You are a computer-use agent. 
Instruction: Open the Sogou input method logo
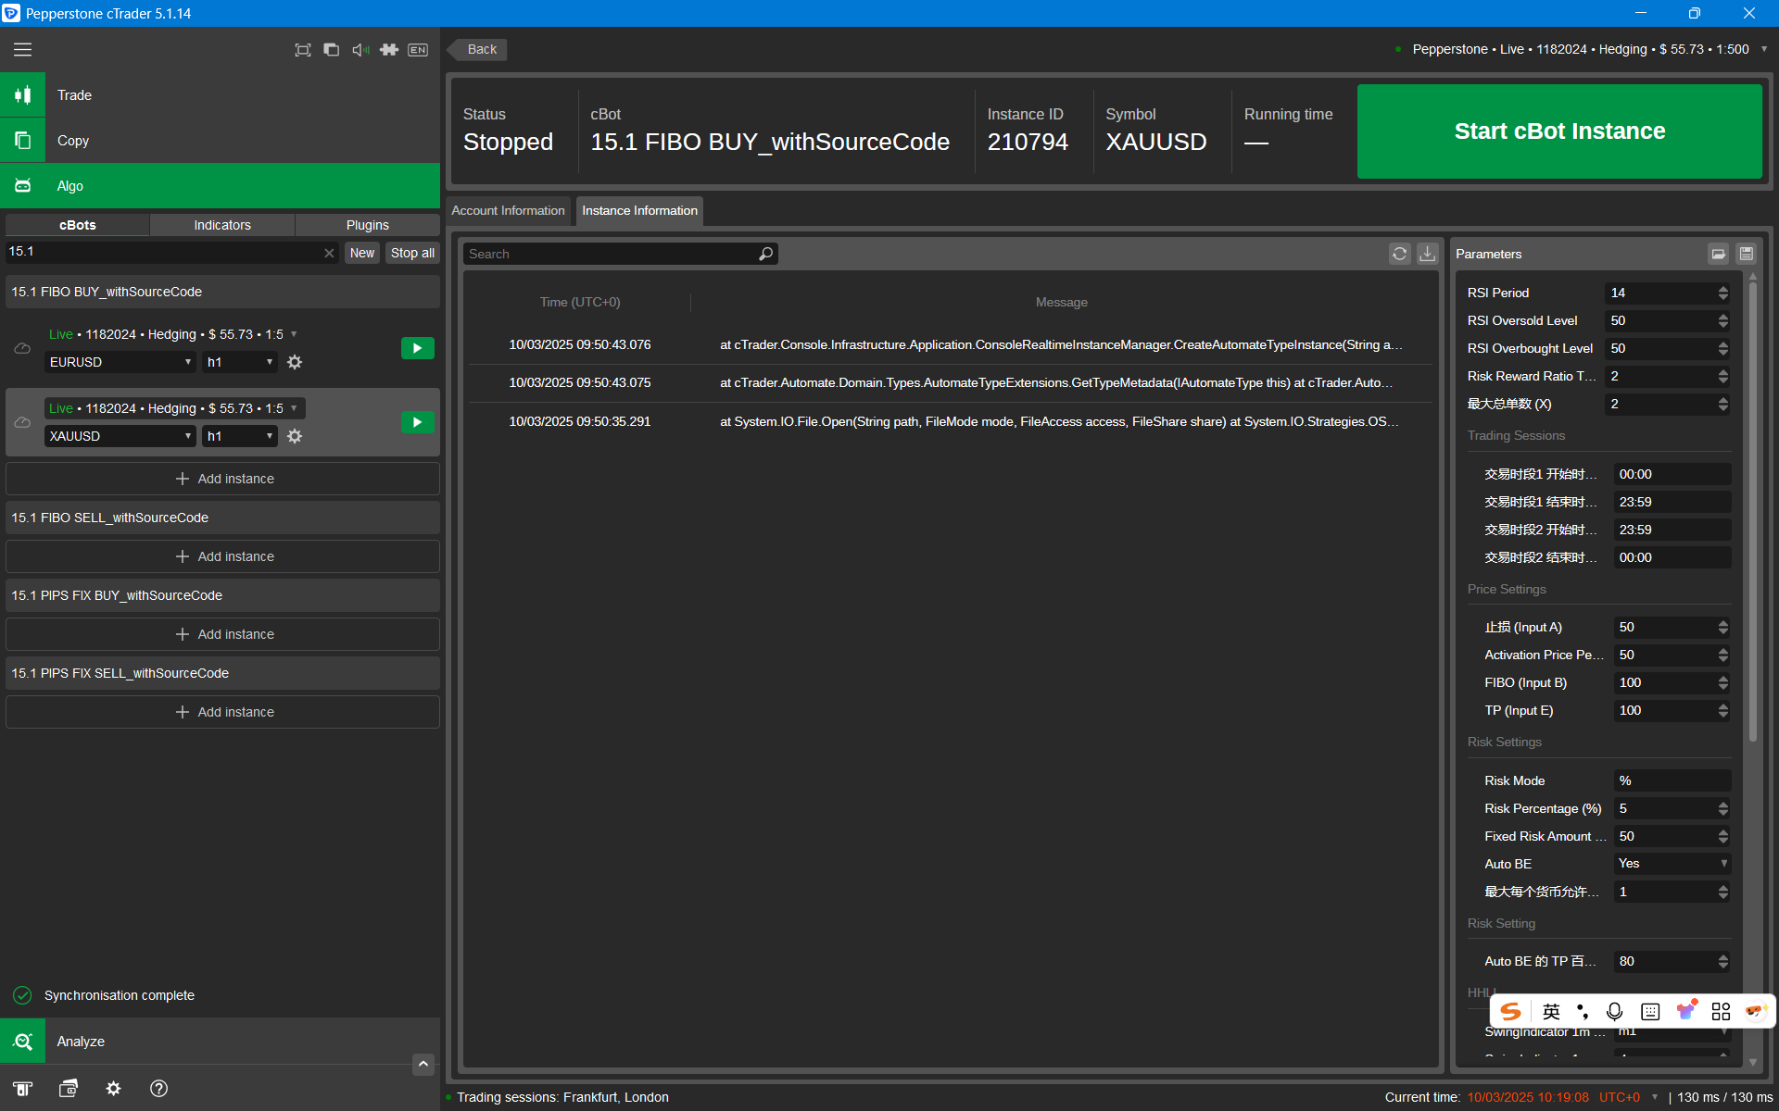(x=1511, y=1011)
